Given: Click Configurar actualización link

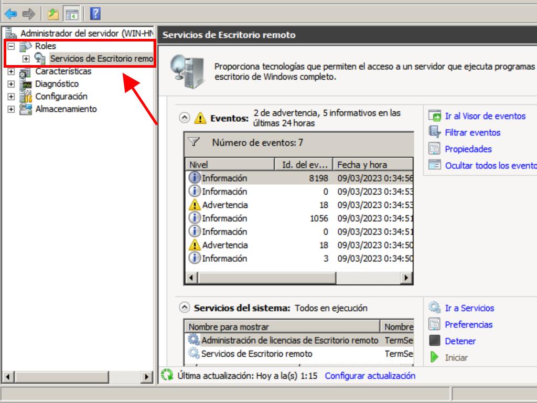Looking at the screenshot, I should tap(370, 376).
